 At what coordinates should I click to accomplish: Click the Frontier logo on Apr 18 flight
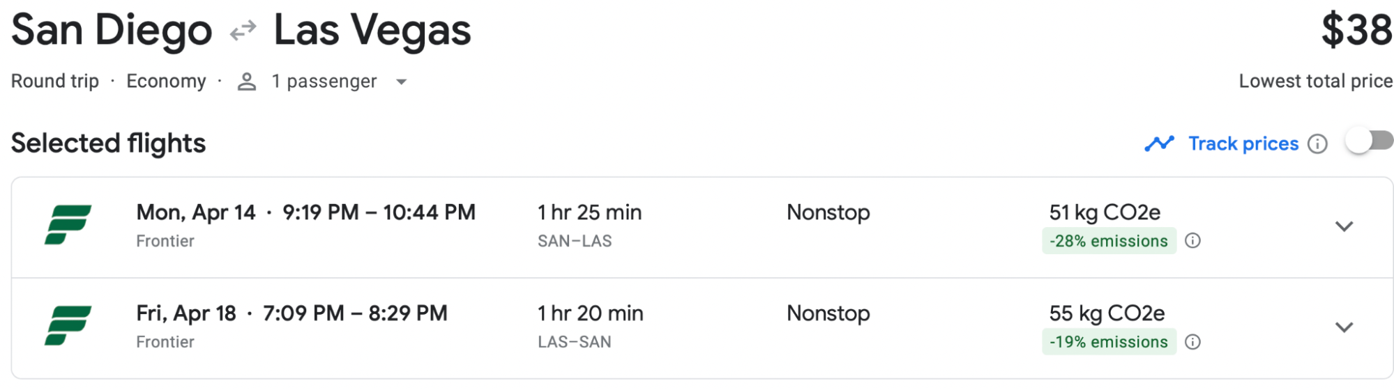click(68, 326)
